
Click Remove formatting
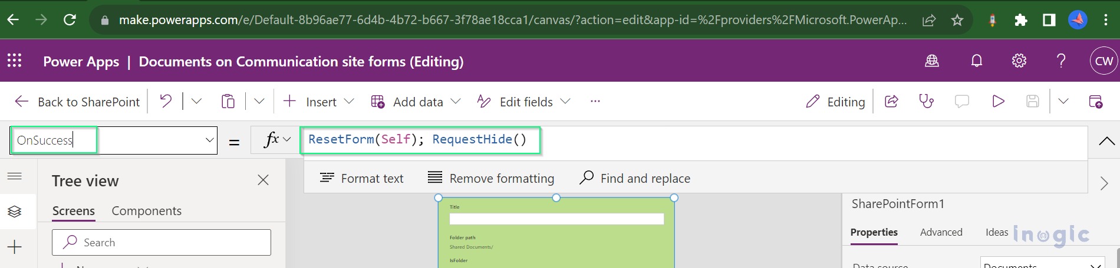click(491, 178)
